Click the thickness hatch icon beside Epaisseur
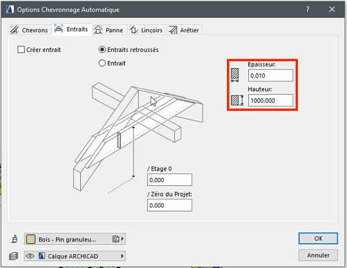 tap(234, 75)
